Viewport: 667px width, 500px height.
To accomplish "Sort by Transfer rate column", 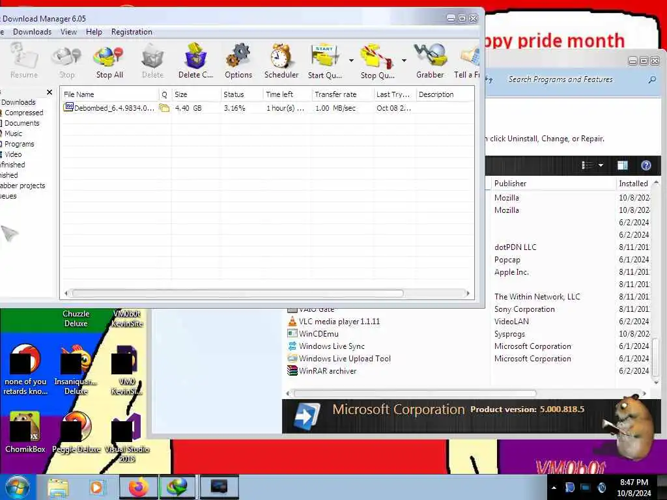I will point(343,94).
